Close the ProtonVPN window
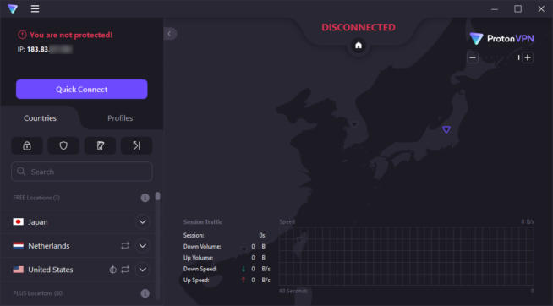Image resolution: width=553 pixels, height=306 pixels. tap(541, 8)
